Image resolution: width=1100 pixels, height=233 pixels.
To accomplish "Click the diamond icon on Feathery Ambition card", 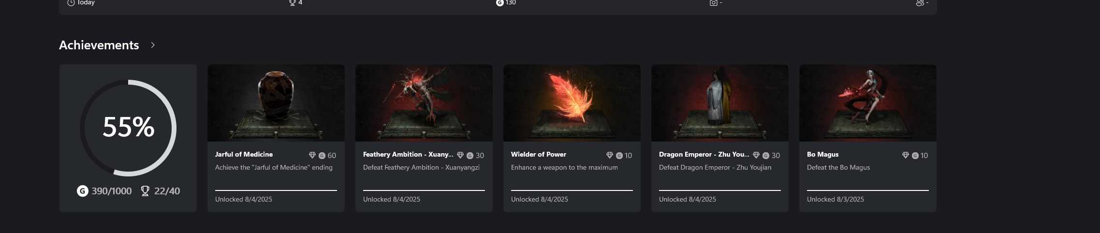I will click(x=460, y=155).
